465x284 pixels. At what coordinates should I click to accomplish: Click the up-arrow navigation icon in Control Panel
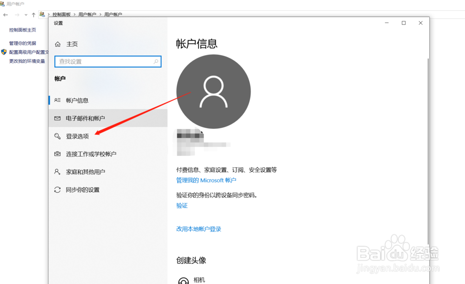[x=33, y=14]
